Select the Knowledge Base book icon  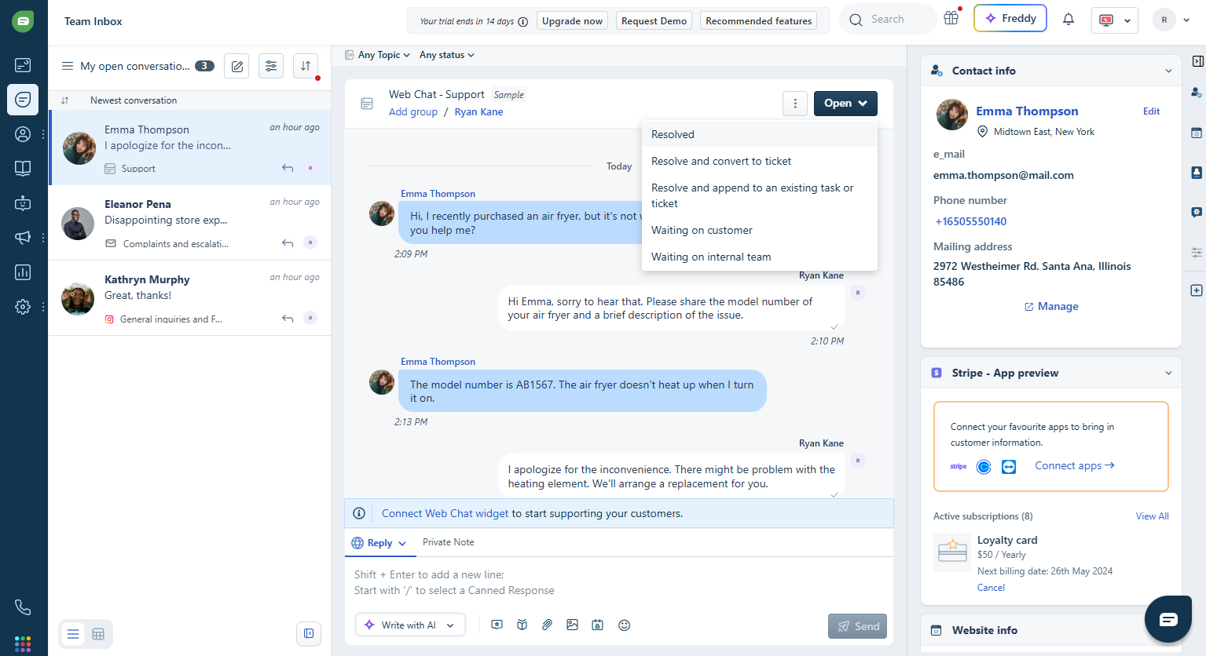23,168
